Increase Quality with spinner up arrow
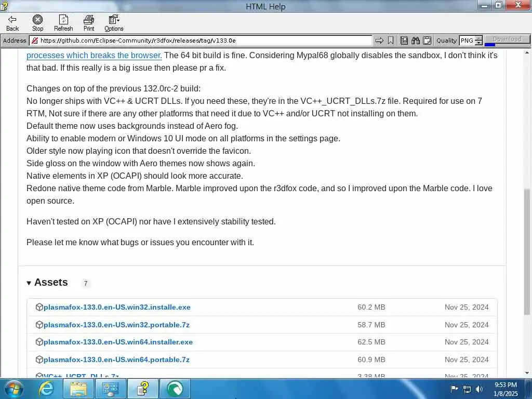The image size is (532, 399). 478,38
